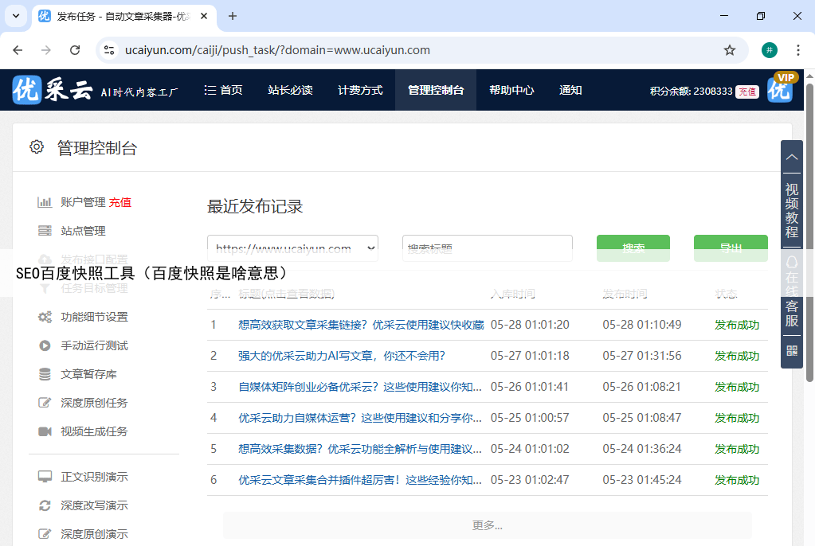Screen dimensions: 815x546
Task: Click the gear icon beside 管理控制台
Action: point(36,147)
